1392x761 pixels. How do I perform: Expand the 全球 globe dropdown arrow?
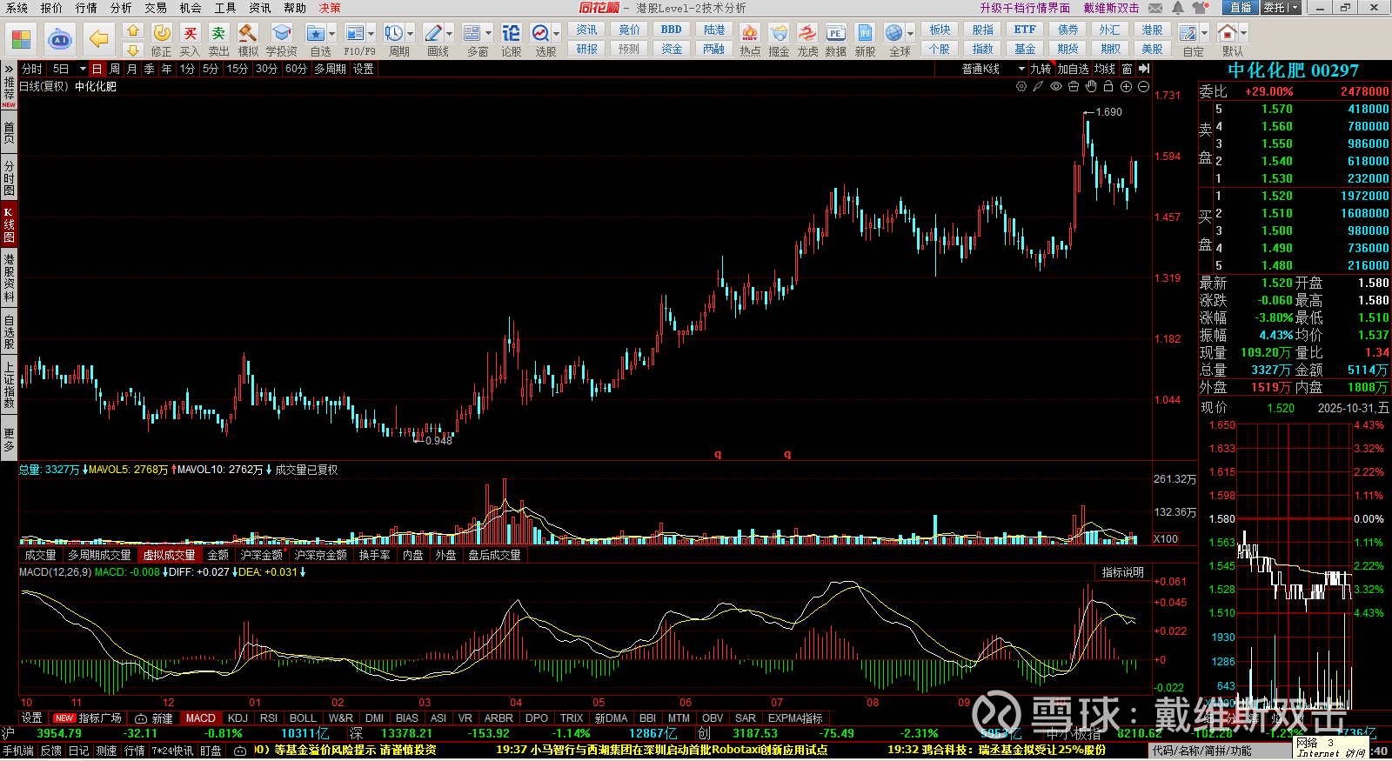click(911, 34)
